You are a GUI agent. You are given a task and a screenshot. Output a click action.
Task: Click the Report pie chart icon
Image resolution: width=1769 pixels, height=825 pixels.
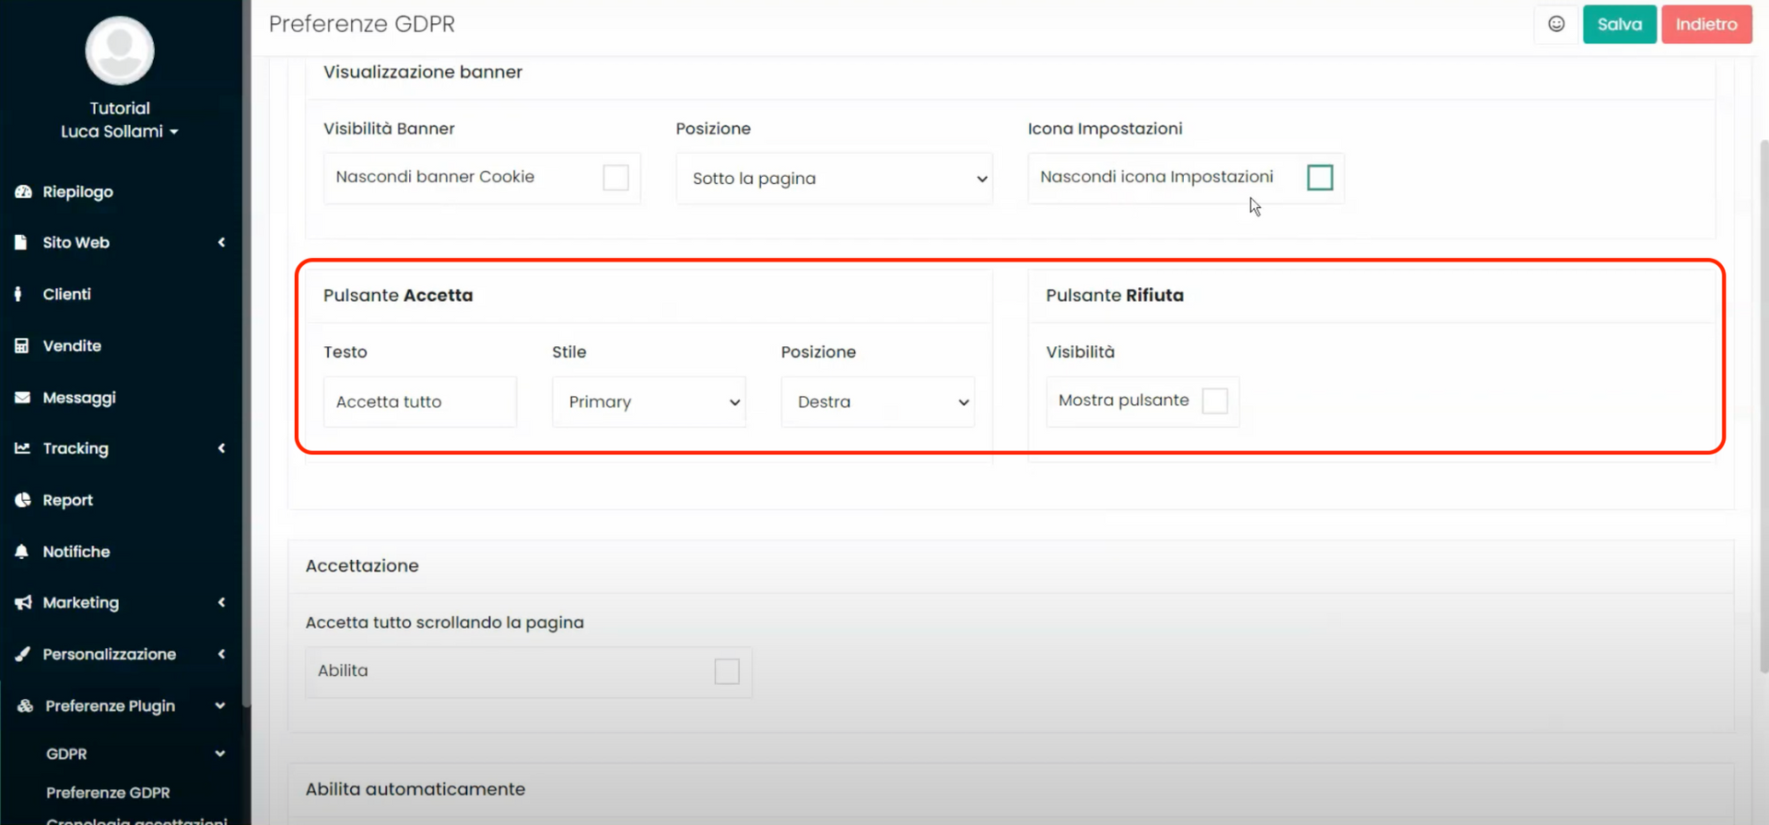coord(23,500)
